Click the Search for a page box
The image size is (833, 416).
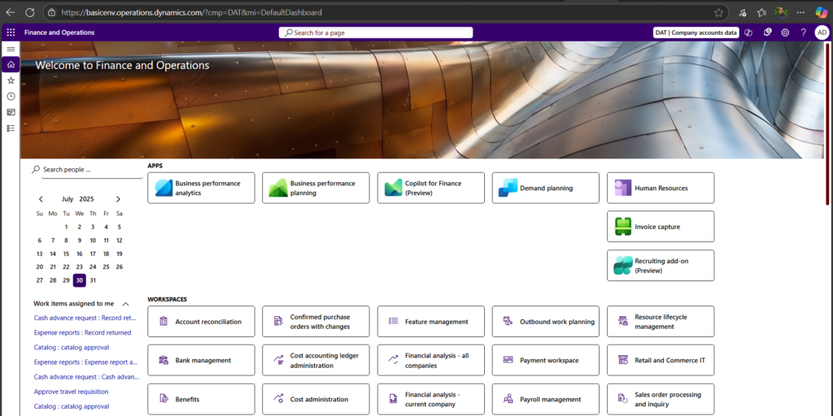coord(376,32)
